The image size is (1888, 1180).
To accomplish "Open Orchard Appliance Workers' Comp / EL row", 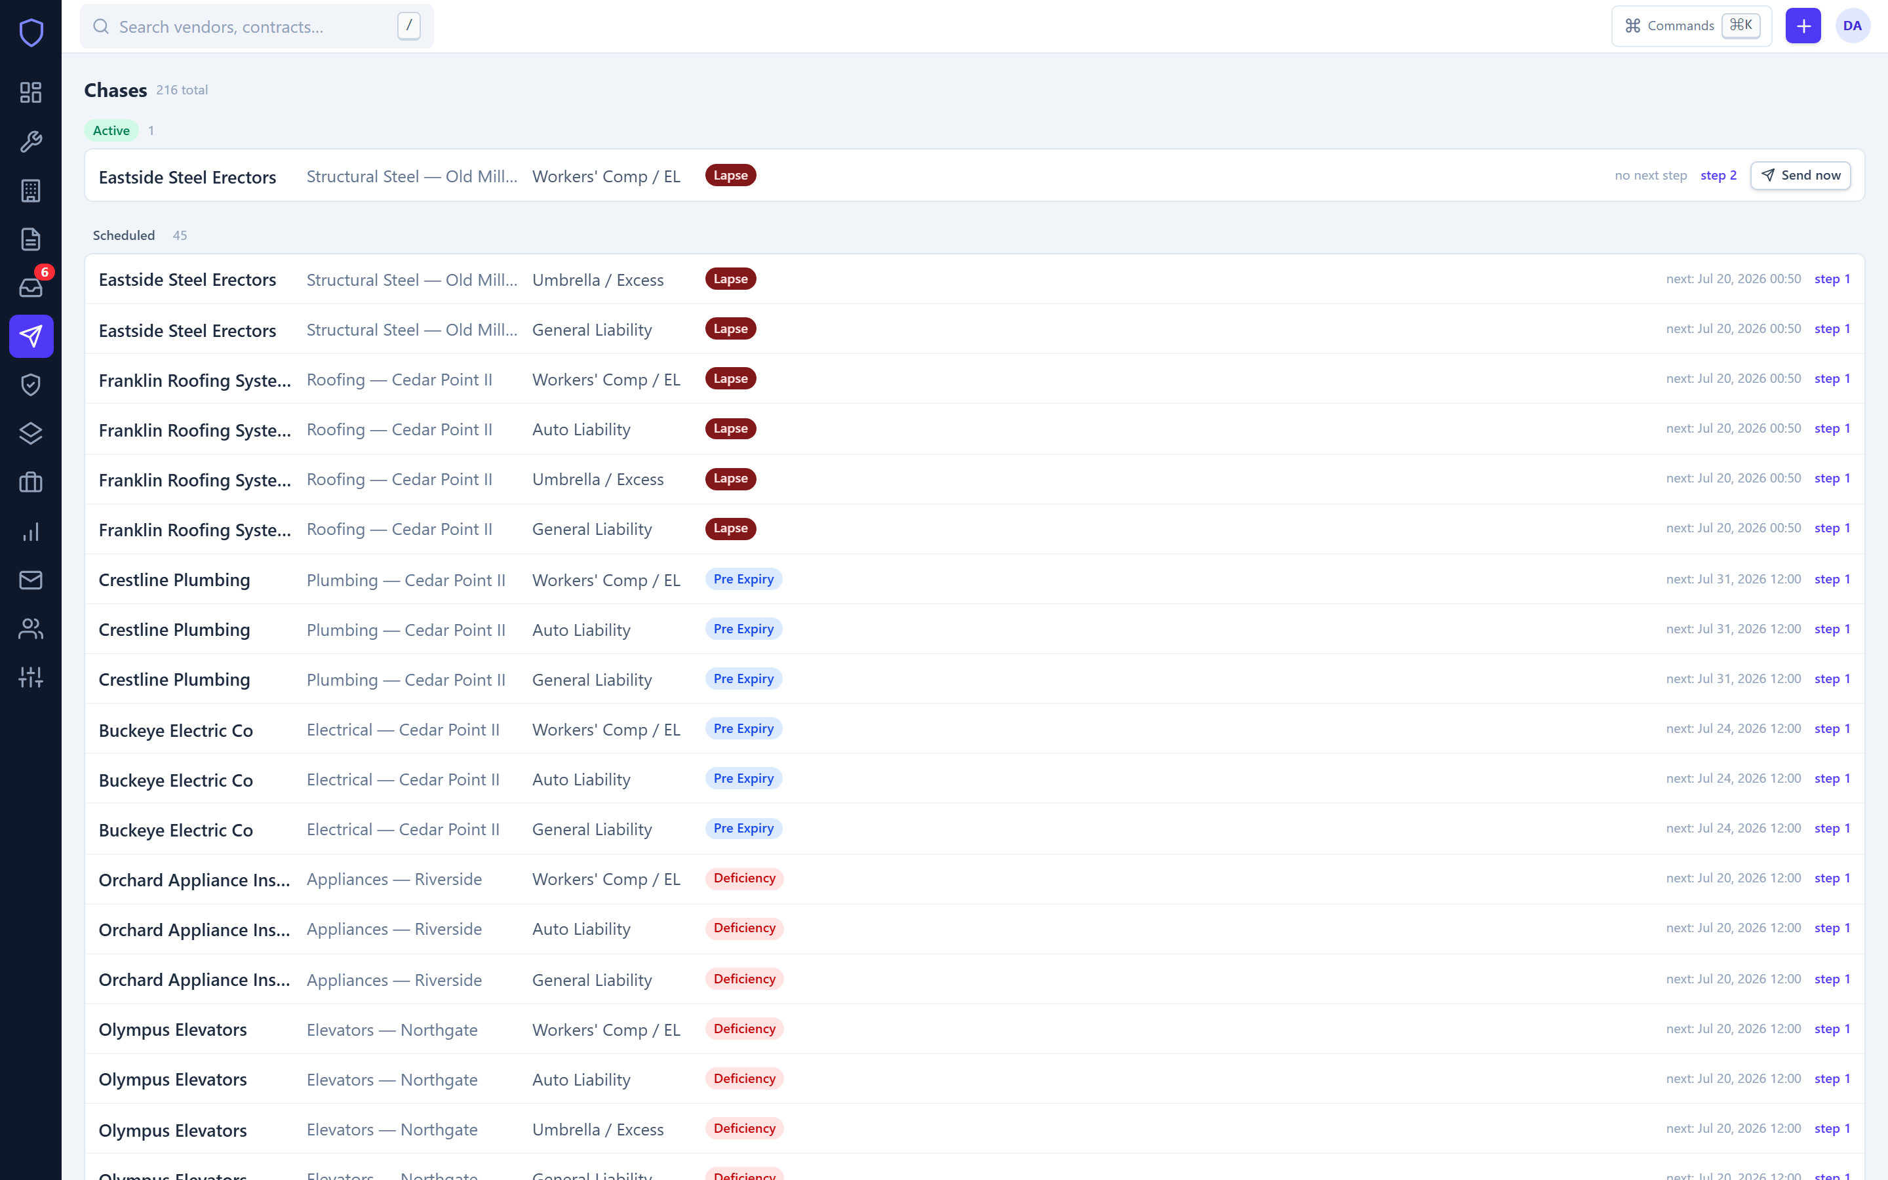I will pyautogui.click(x=974, y=878).
